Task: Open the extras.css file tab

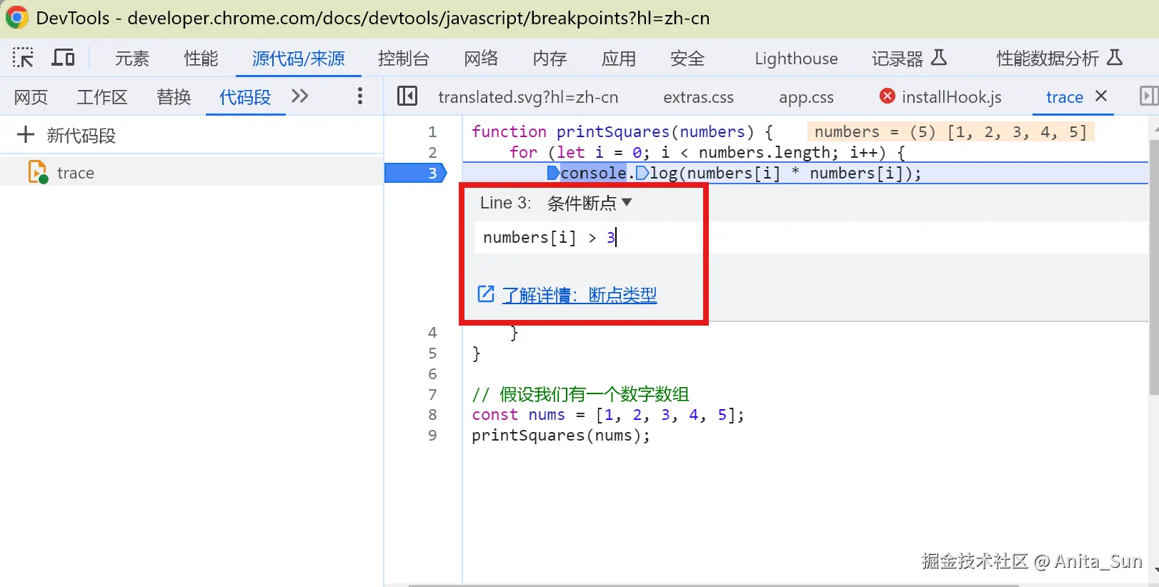Action: pos(698,97)
